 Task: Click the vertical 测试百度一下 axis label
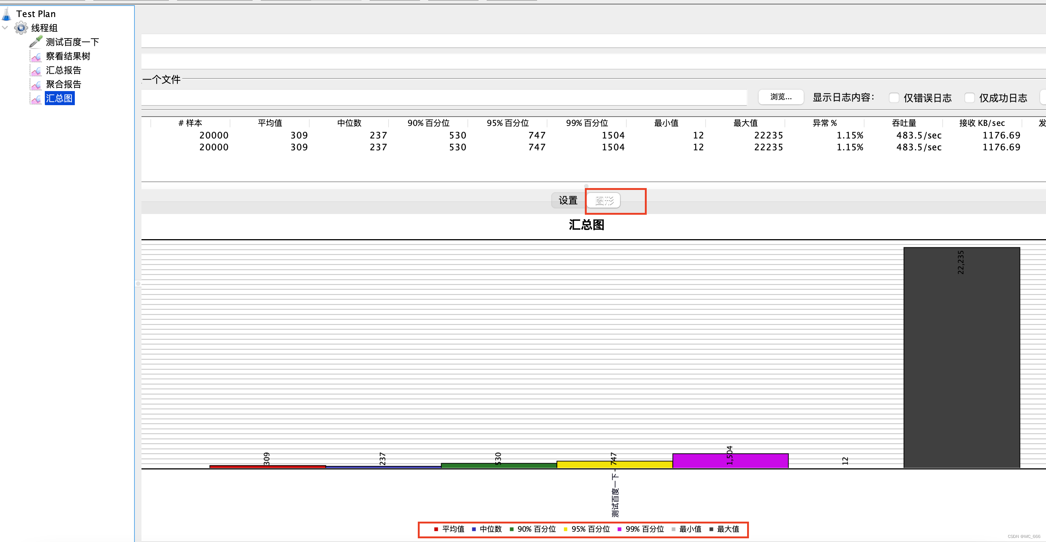tap(615, 495)
